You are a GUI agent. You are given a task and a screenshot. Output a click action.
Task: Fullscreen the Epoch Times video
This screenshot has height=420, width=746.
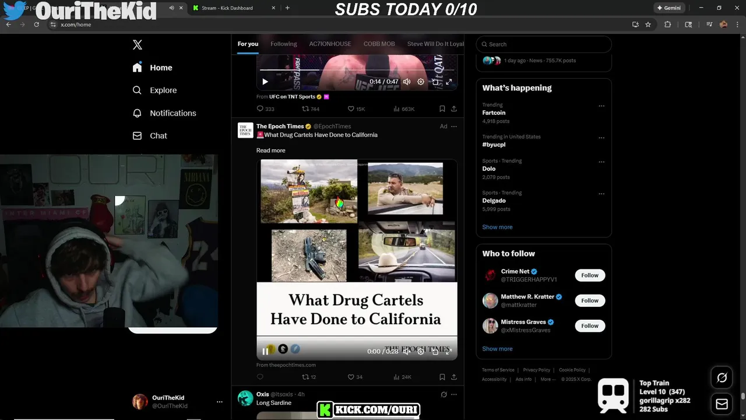(449, 351)
